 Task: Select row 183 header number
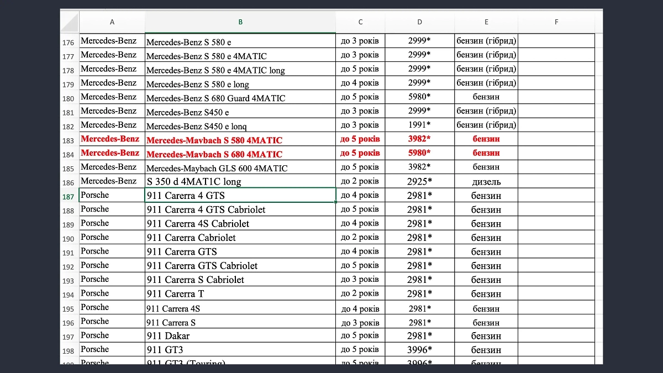point(69,140)
